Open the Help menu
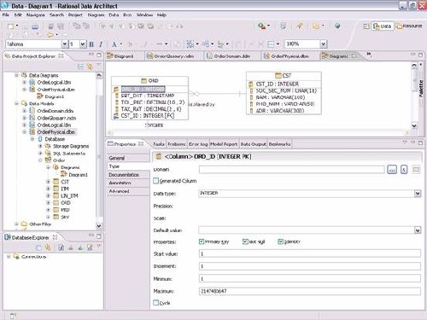This screenshot has width=427, height=320. tap(161, 15)
